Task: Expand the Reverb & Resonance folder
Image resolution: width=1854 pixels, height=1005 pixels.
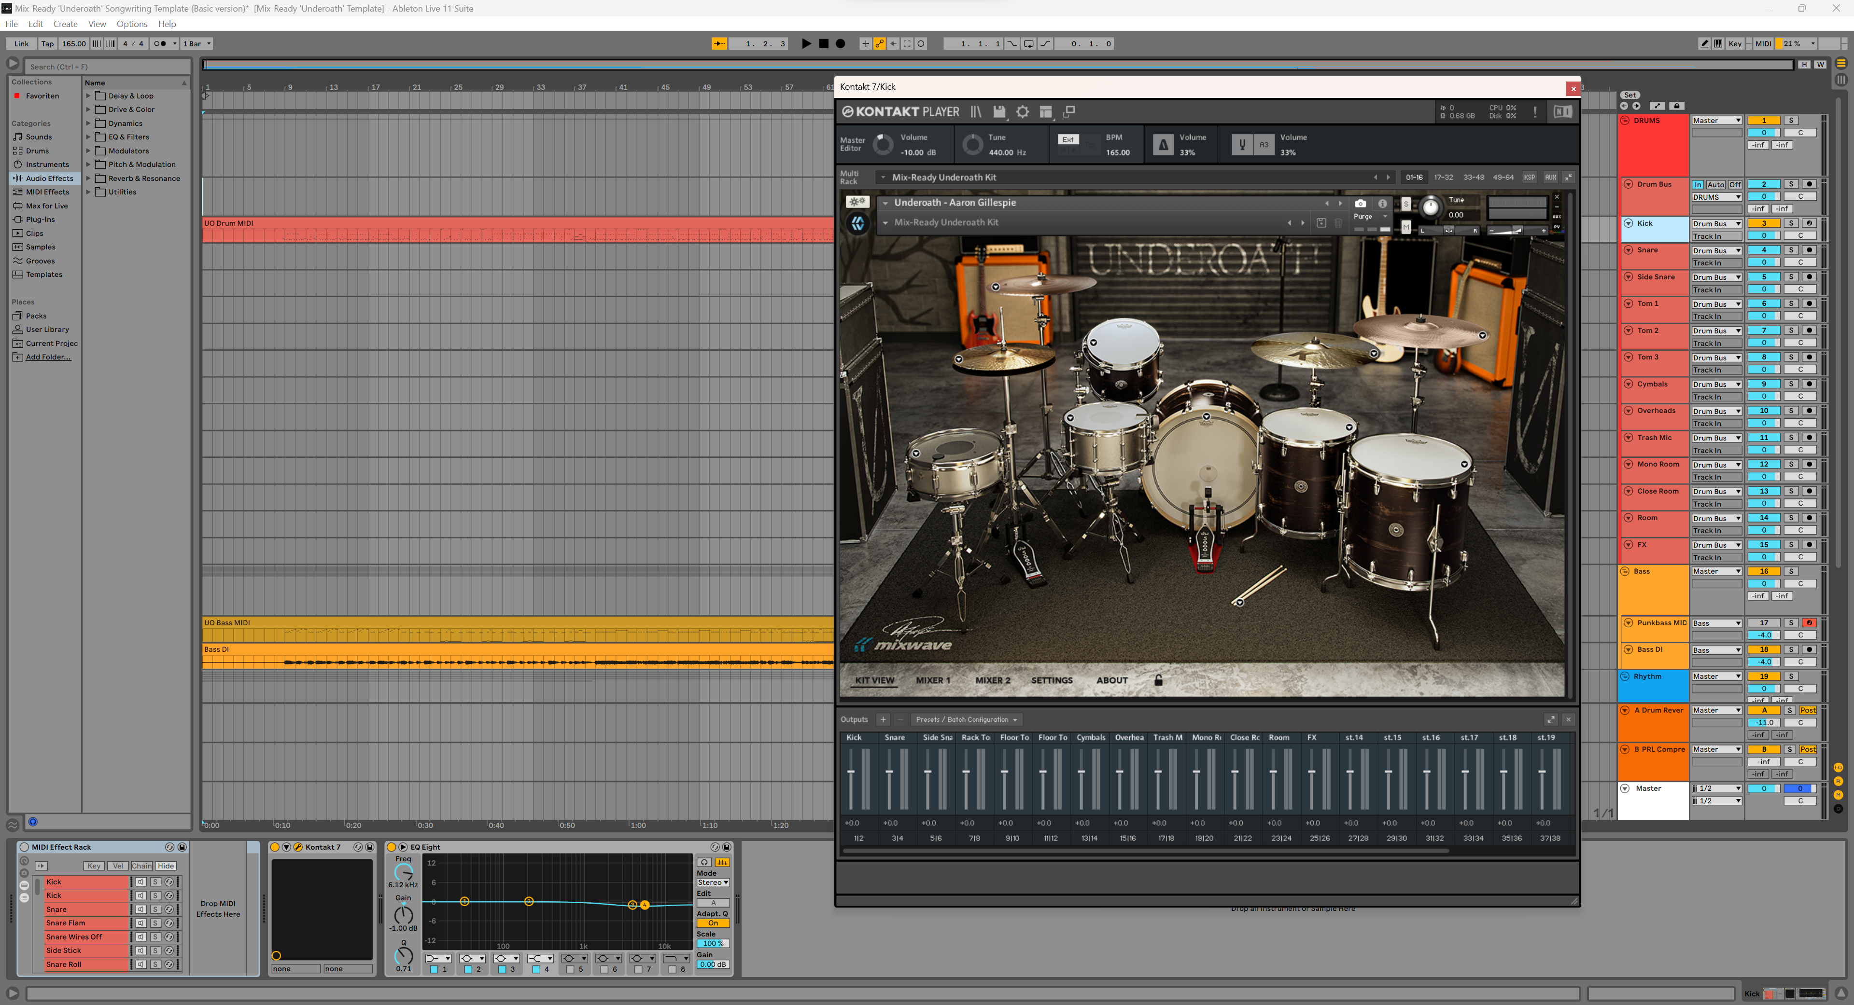Action: (88, 179)
